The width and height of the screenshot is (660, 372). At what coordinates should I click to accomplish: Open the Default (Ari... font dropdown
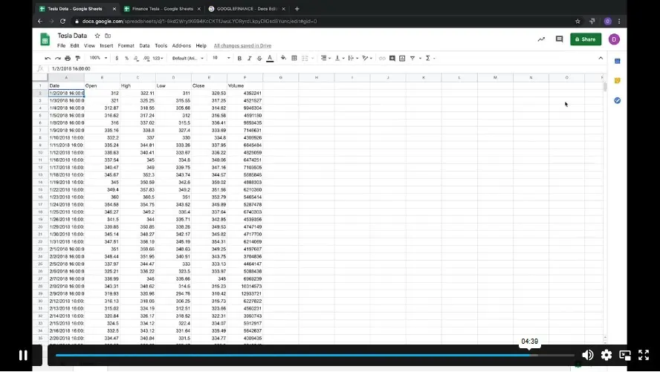tap(188, 59)
